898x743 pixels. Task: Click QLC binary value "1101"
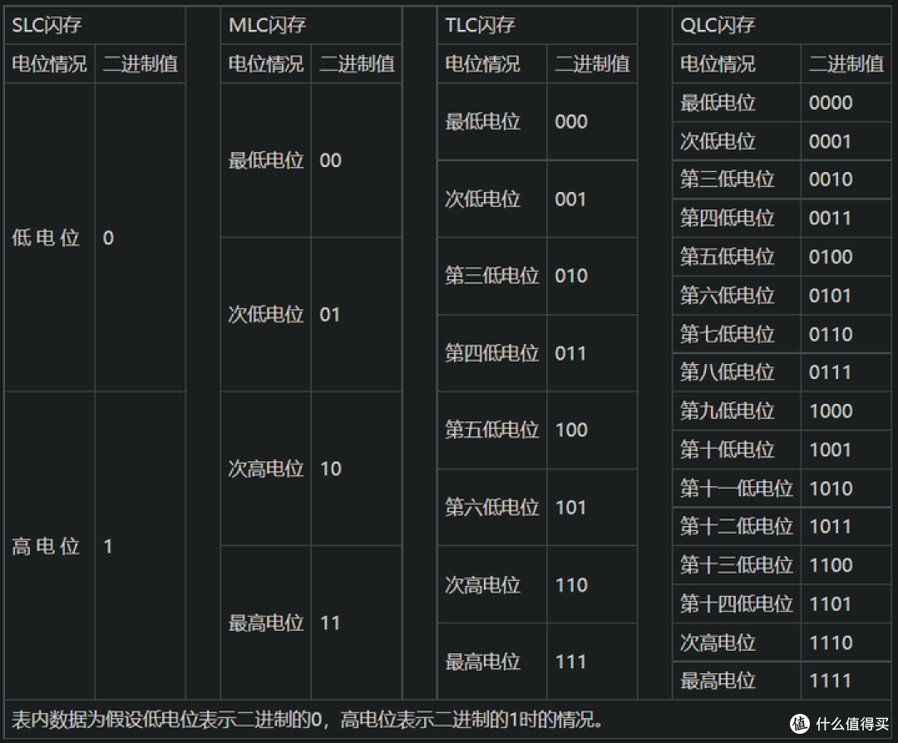coord(830,604)
